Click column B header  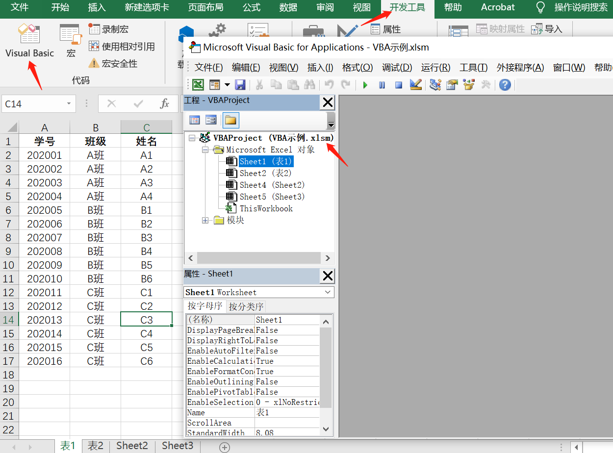[x=95, y=128]
